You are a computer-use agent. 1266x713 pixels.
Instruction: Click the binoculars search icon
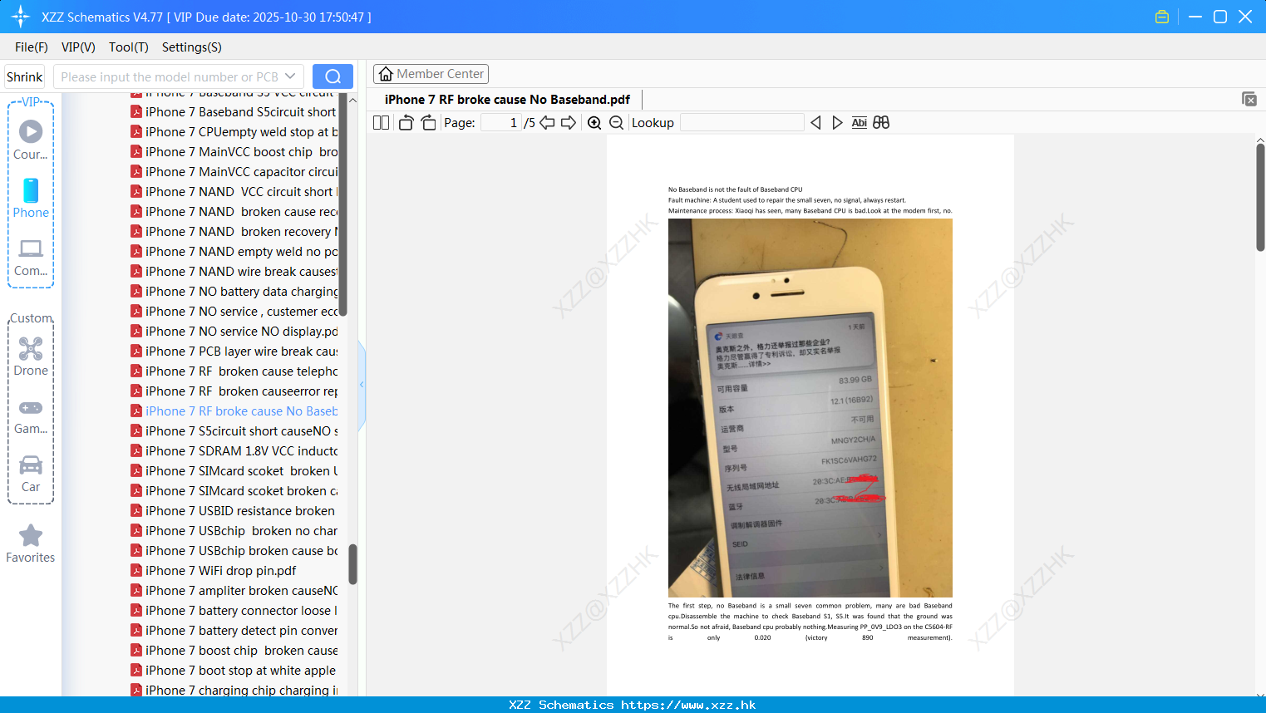click(881, 123)
